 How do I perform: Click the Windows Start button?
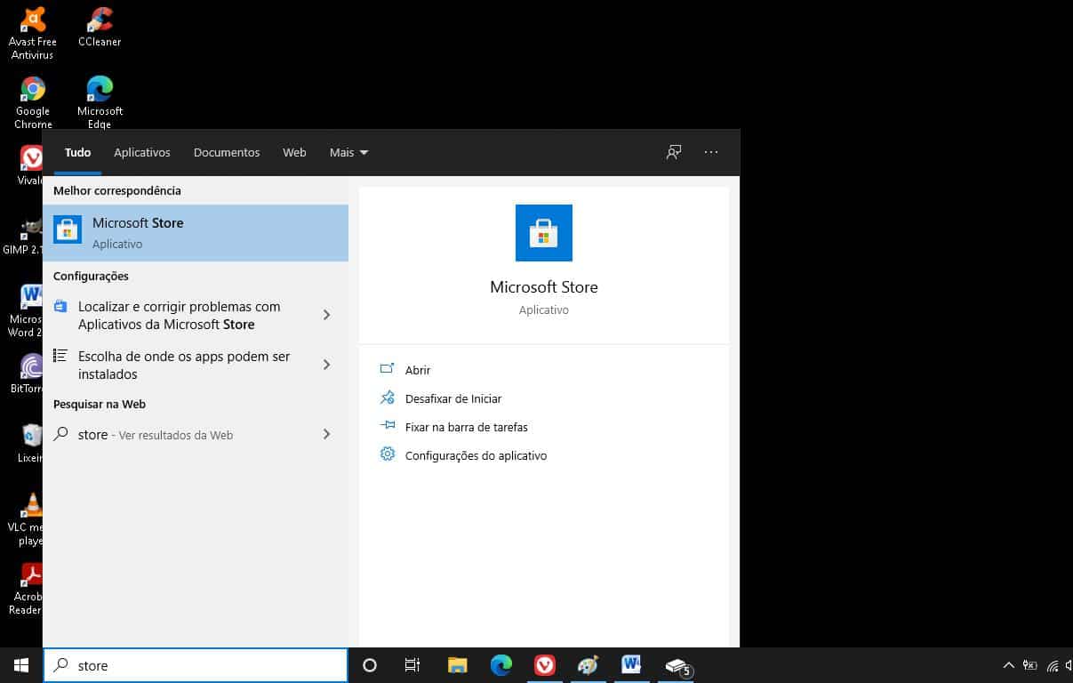[21, 665]
